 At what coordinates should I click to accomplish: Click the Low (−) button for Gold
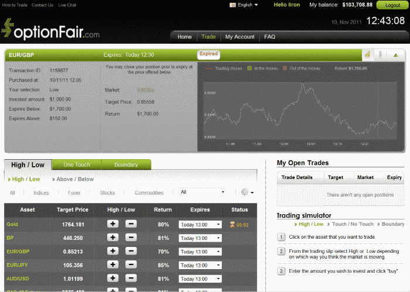click(131, 224)
